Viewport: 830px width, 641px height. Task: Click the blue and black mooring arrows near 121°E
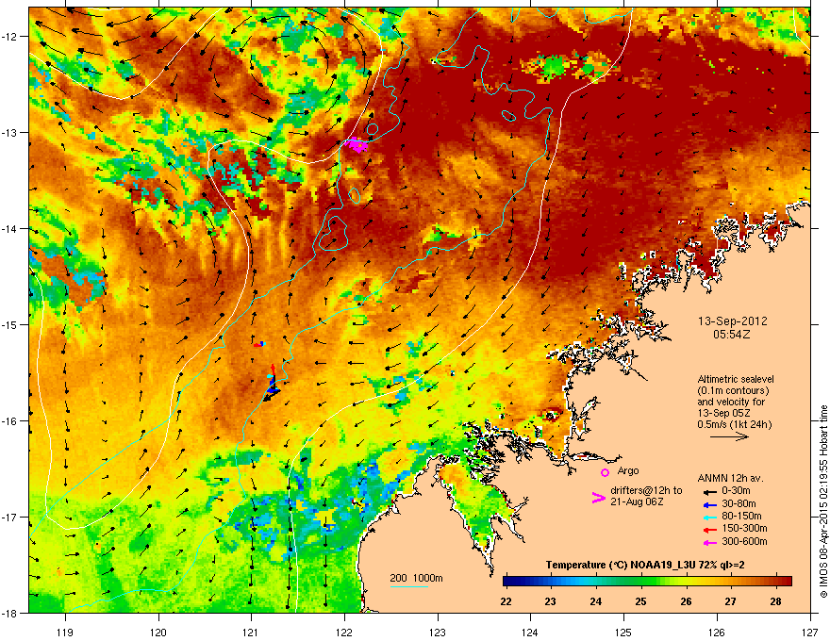pos(272,386)
